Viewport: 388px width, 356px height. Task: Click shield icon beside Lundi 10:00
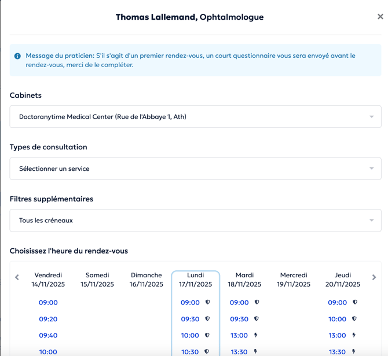[207, 335]
